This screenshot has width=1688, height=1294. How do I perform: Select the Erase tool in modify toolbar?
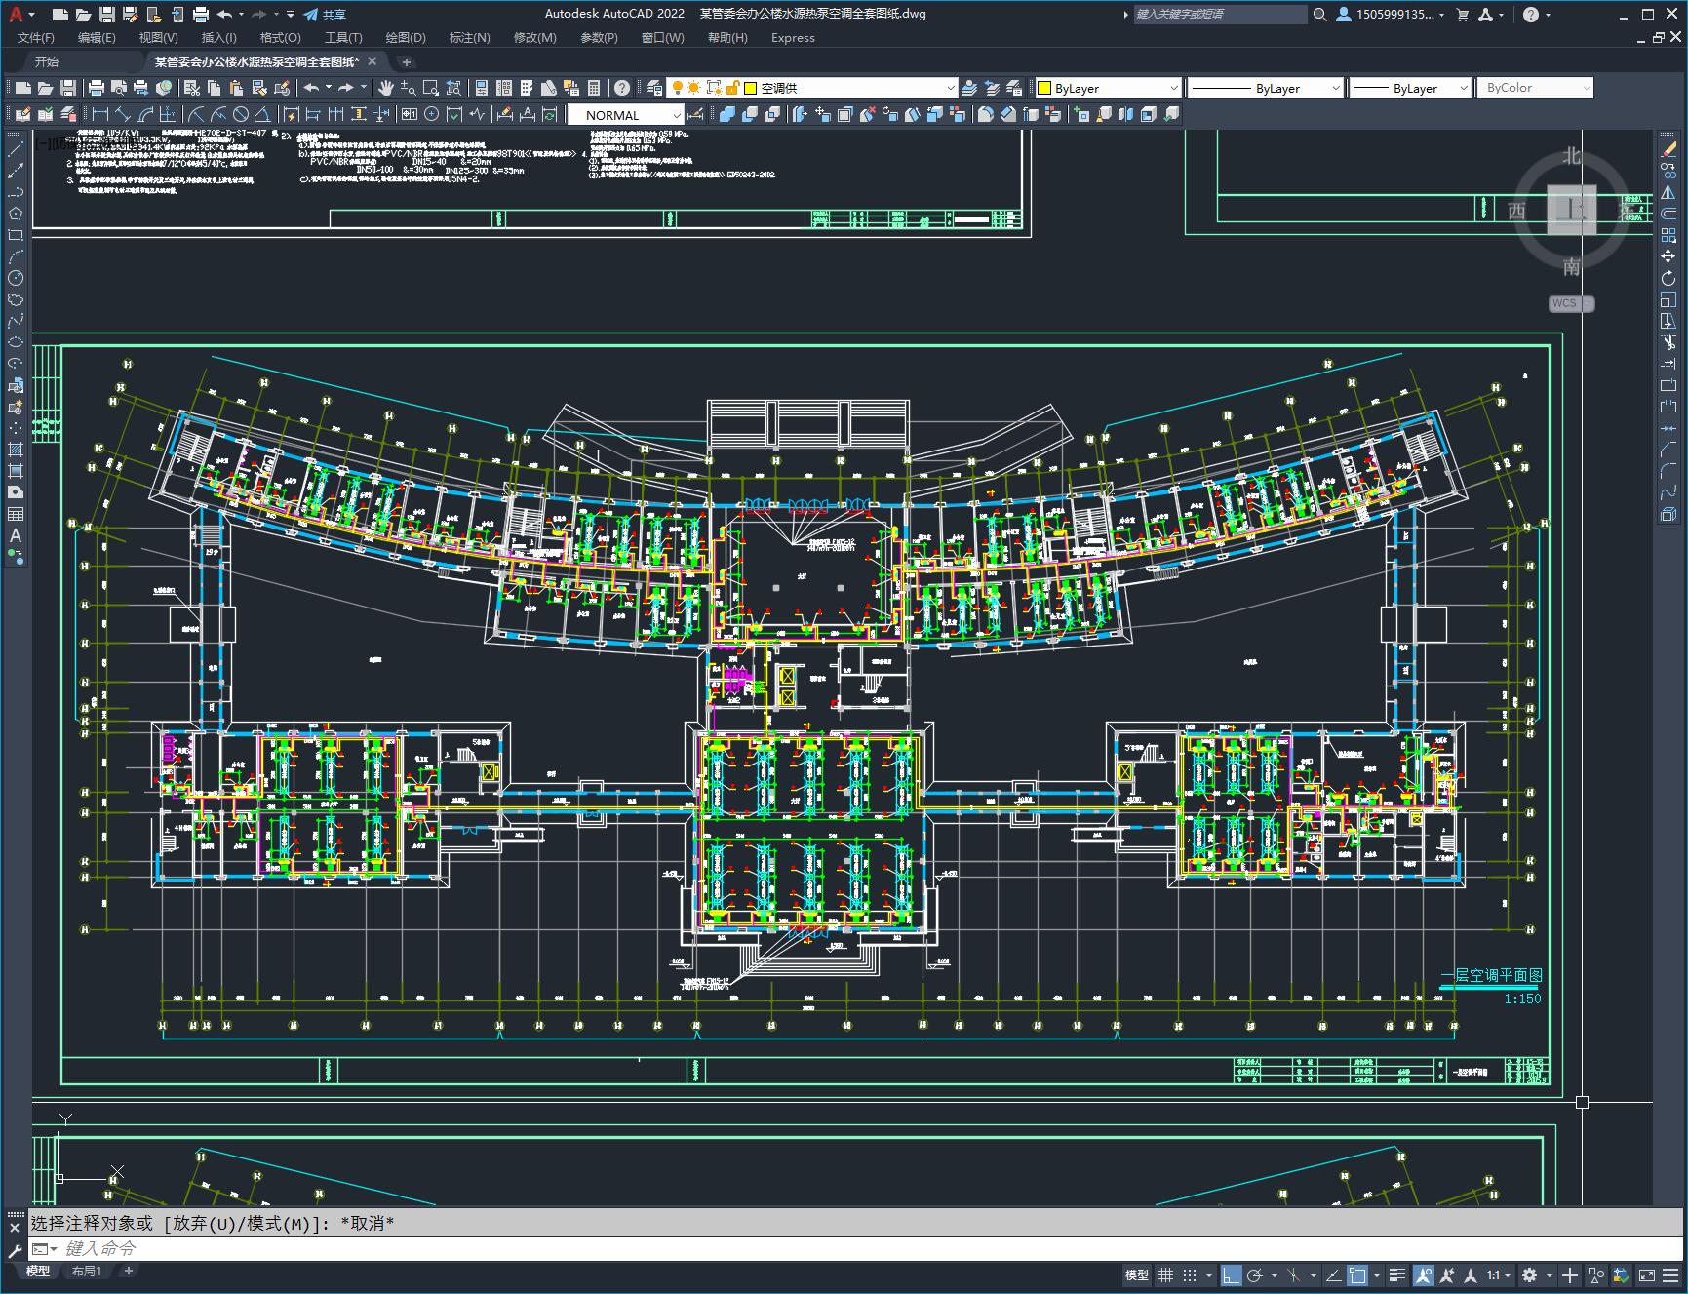tap(1668, 148)
